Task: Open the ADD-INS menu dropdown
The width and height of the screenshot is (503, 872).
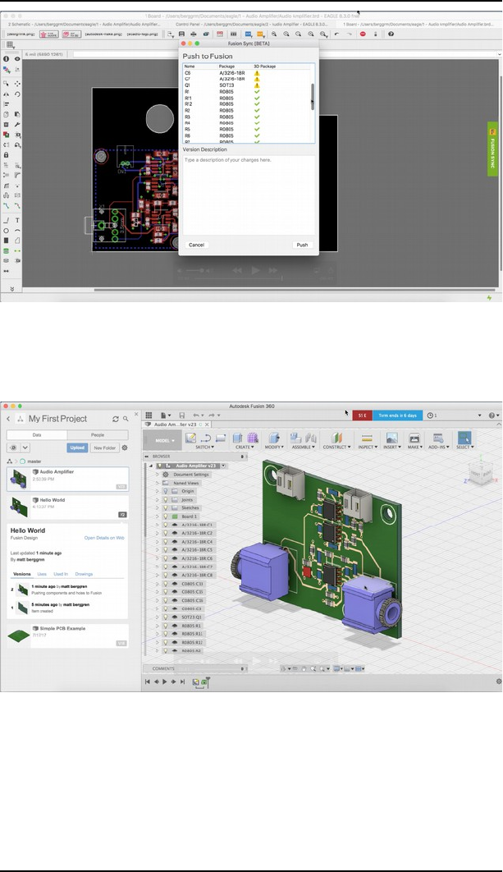Action: 438,447
